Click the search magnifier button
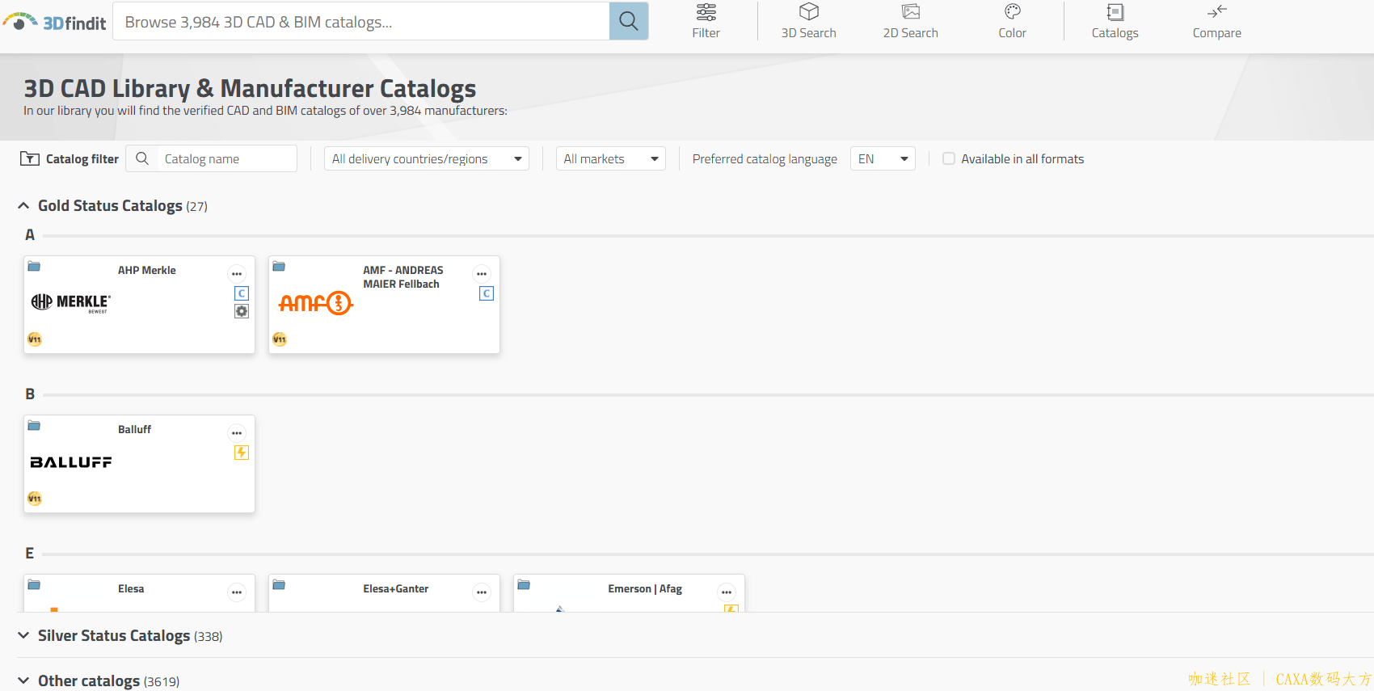The width and height of the screenshot is (1374, 691). click(628, 22)
